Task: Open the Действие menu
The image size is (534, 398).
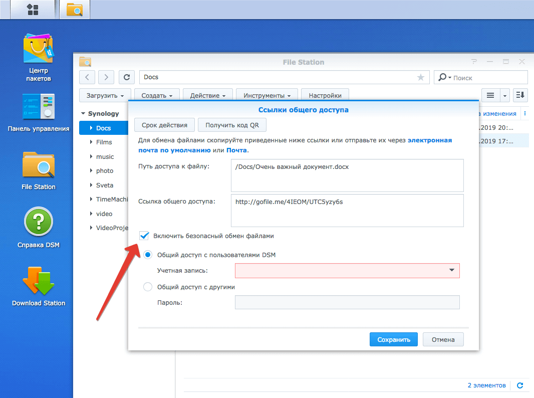Action: click(x=207, y=95)
